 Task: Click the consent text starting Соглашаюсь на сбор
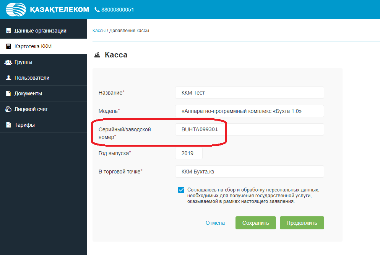(253, 196)
